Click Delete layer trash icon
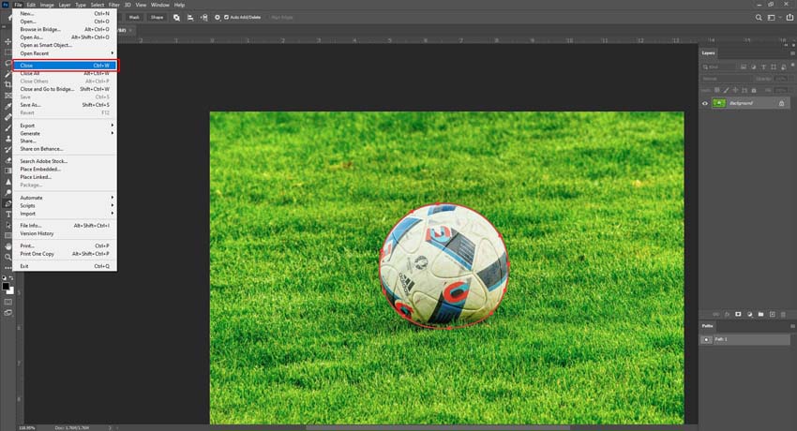The width and height of the screenshot is (797, 431). (x=783, y=314)
